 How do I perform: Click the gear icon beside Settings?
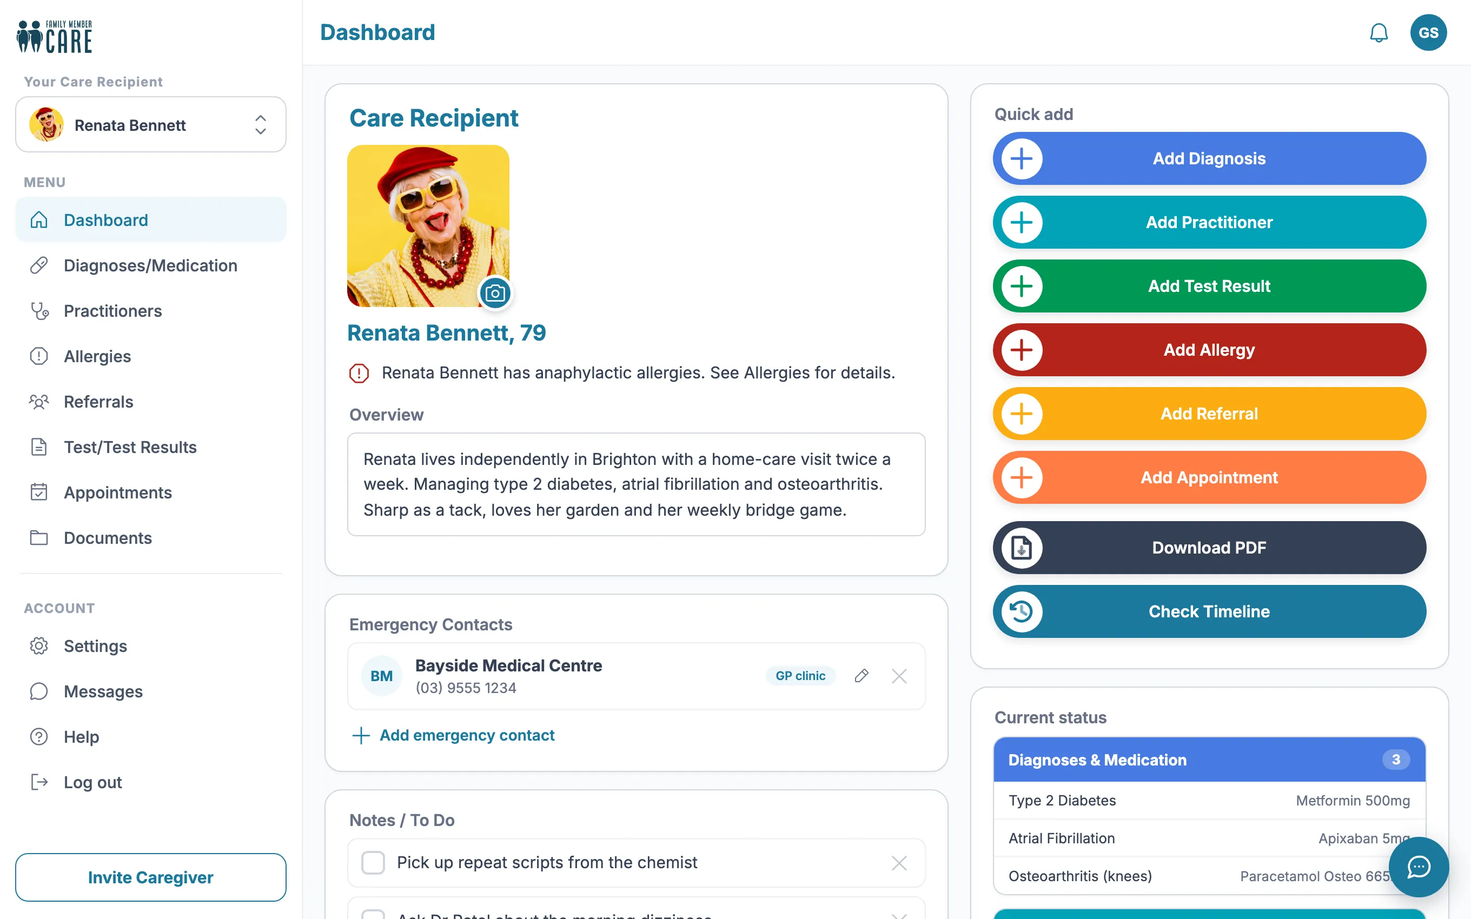point(39,646)
